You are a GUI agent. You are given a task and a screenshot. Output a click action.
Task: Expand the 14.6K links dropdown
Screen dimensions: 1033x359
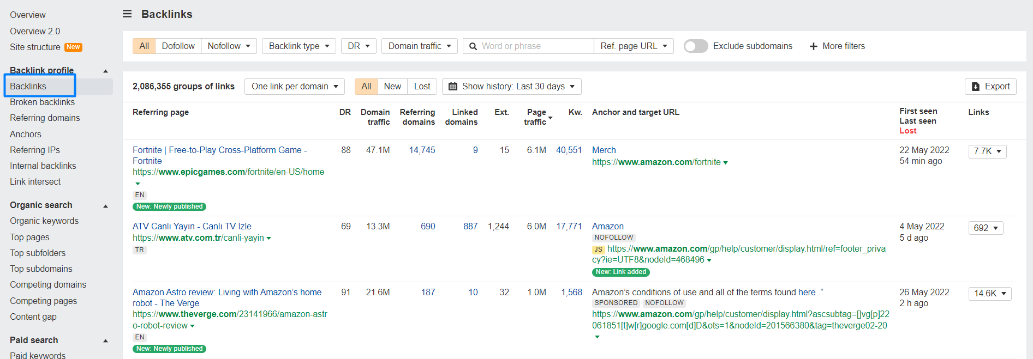(990, 294)
